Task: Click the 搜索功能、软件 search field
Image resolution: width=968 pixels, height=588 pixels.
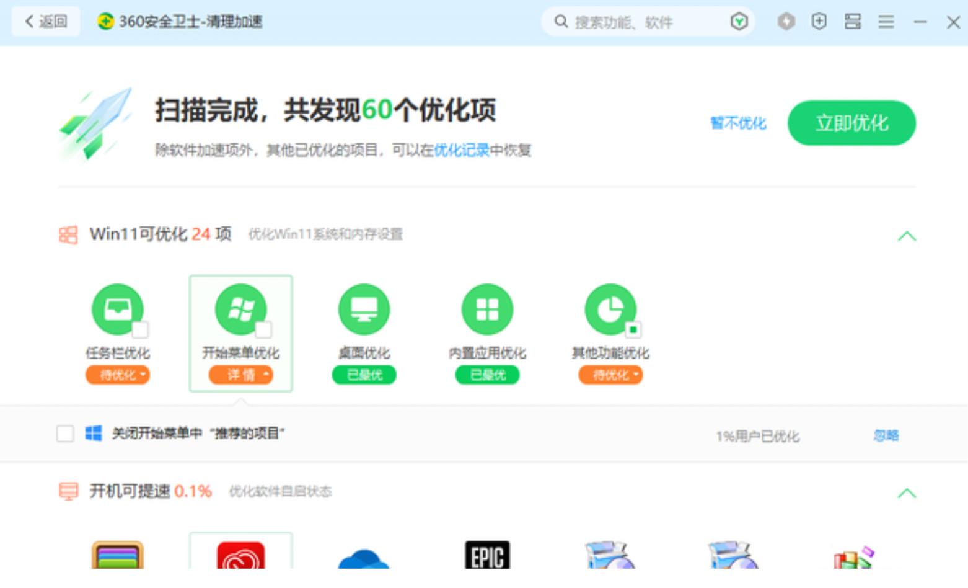Action: tap(632, 21)
